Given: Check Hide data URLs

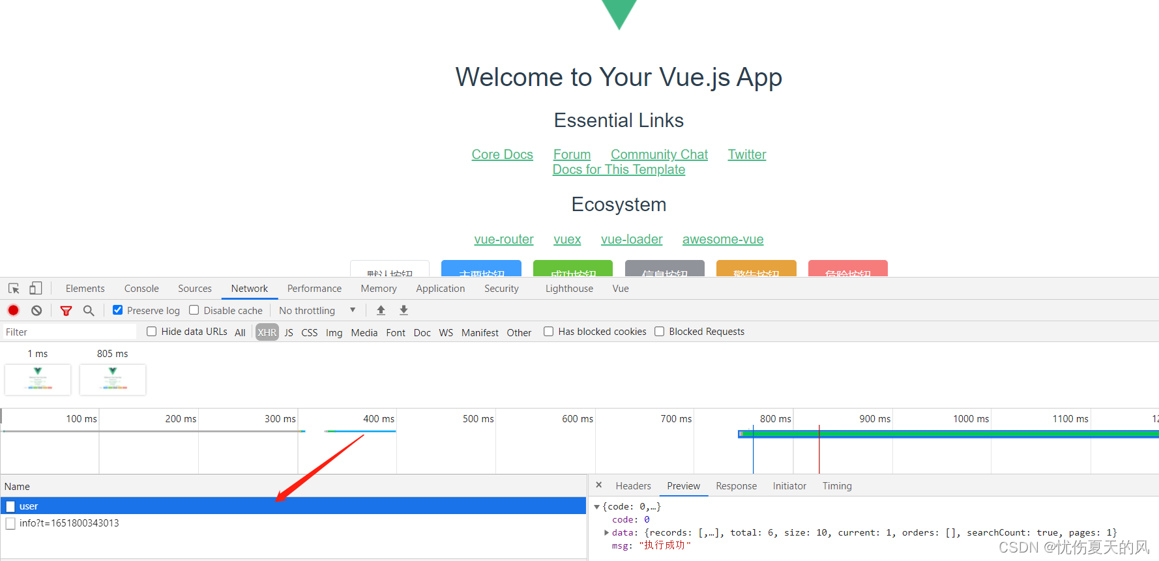Looking at the screenshot, I should tap(152, 332).
